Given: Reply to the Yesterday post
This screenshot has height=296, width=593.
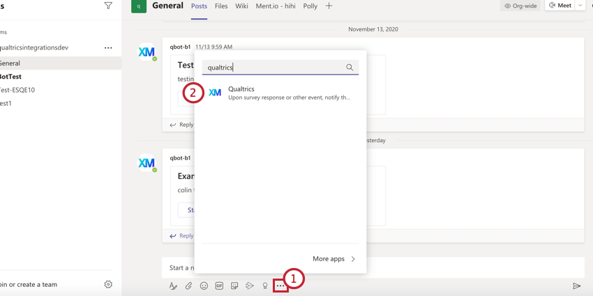Looking at the screenshot, I should coord(181,235).
